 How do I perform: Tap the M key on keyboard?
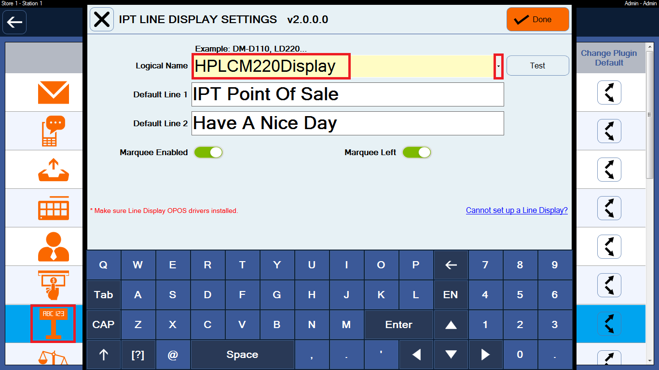pyautogui.click(x=346, y=325)
